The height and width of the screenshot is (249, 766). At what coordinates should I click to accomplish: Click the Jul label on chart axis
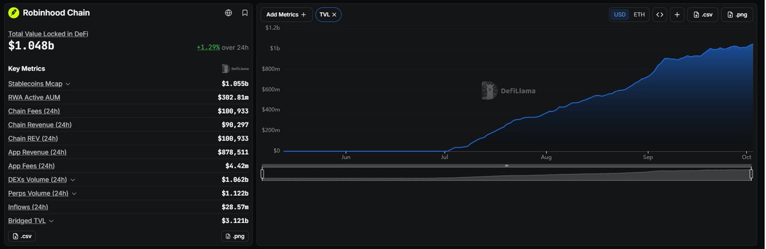(x=444, y=157)
